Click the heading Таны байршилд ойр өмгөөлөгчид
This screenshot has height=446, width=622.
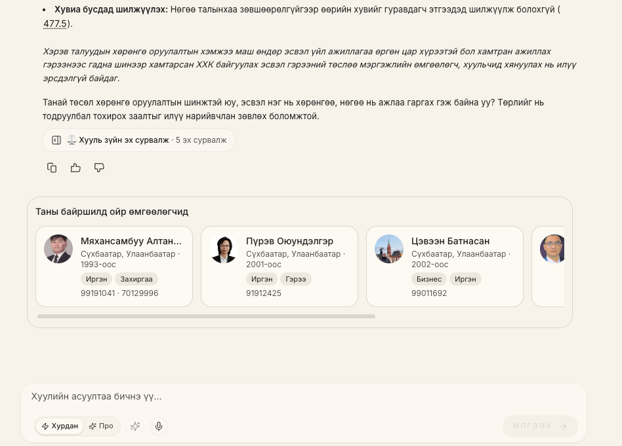coord(112,212)
